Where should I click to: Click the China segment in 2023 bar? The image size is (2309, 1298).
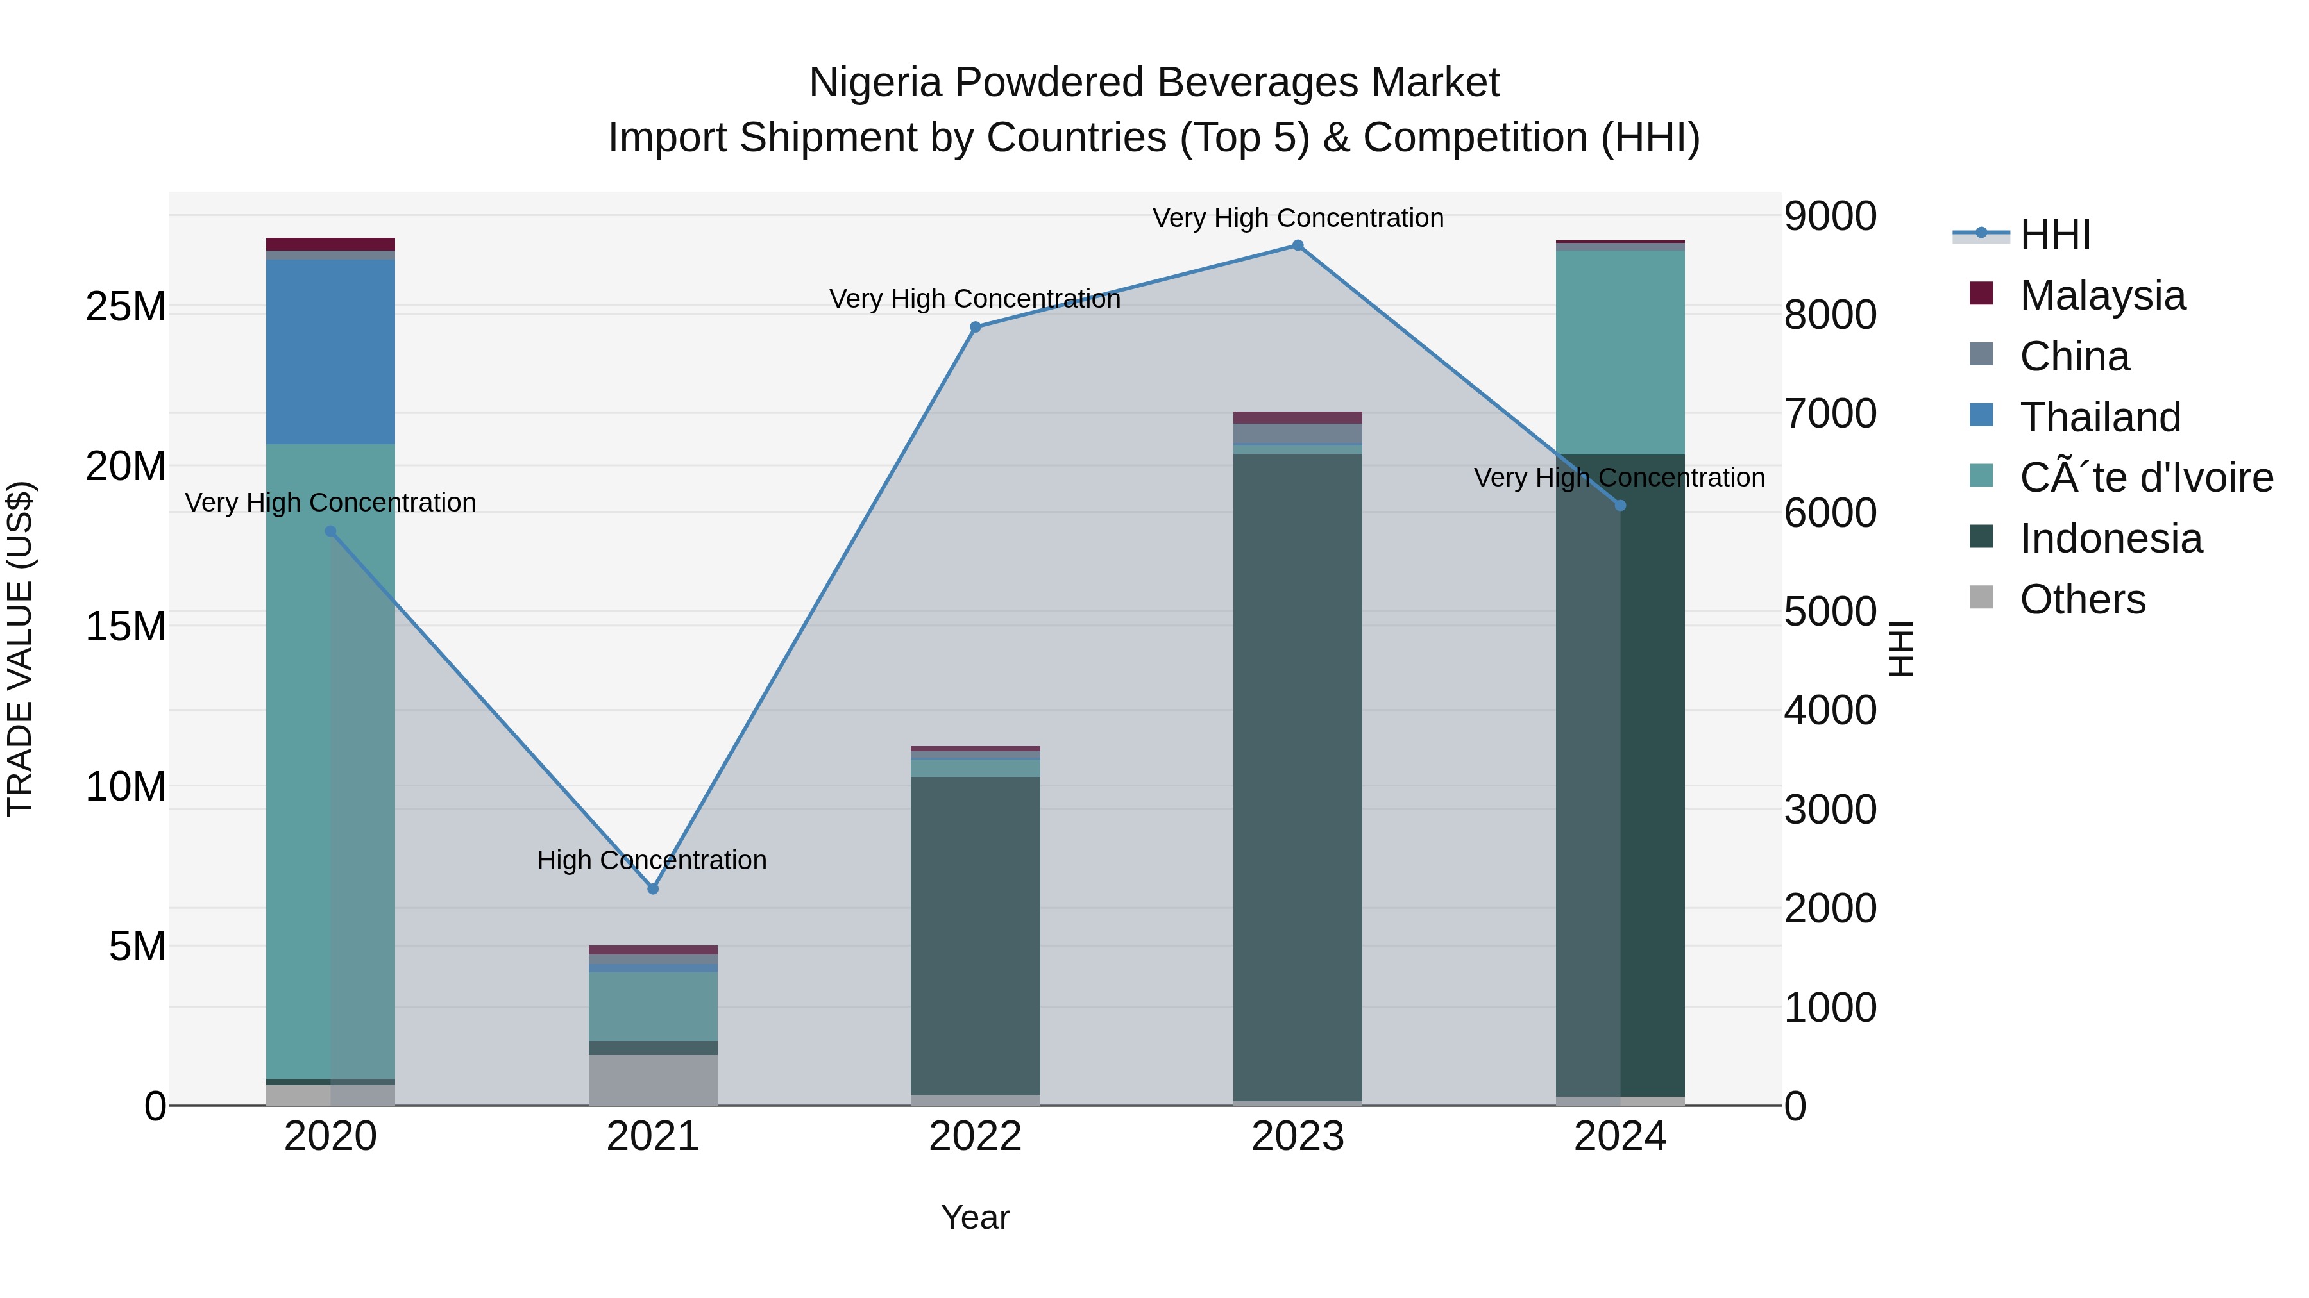tap(1298, 433)
